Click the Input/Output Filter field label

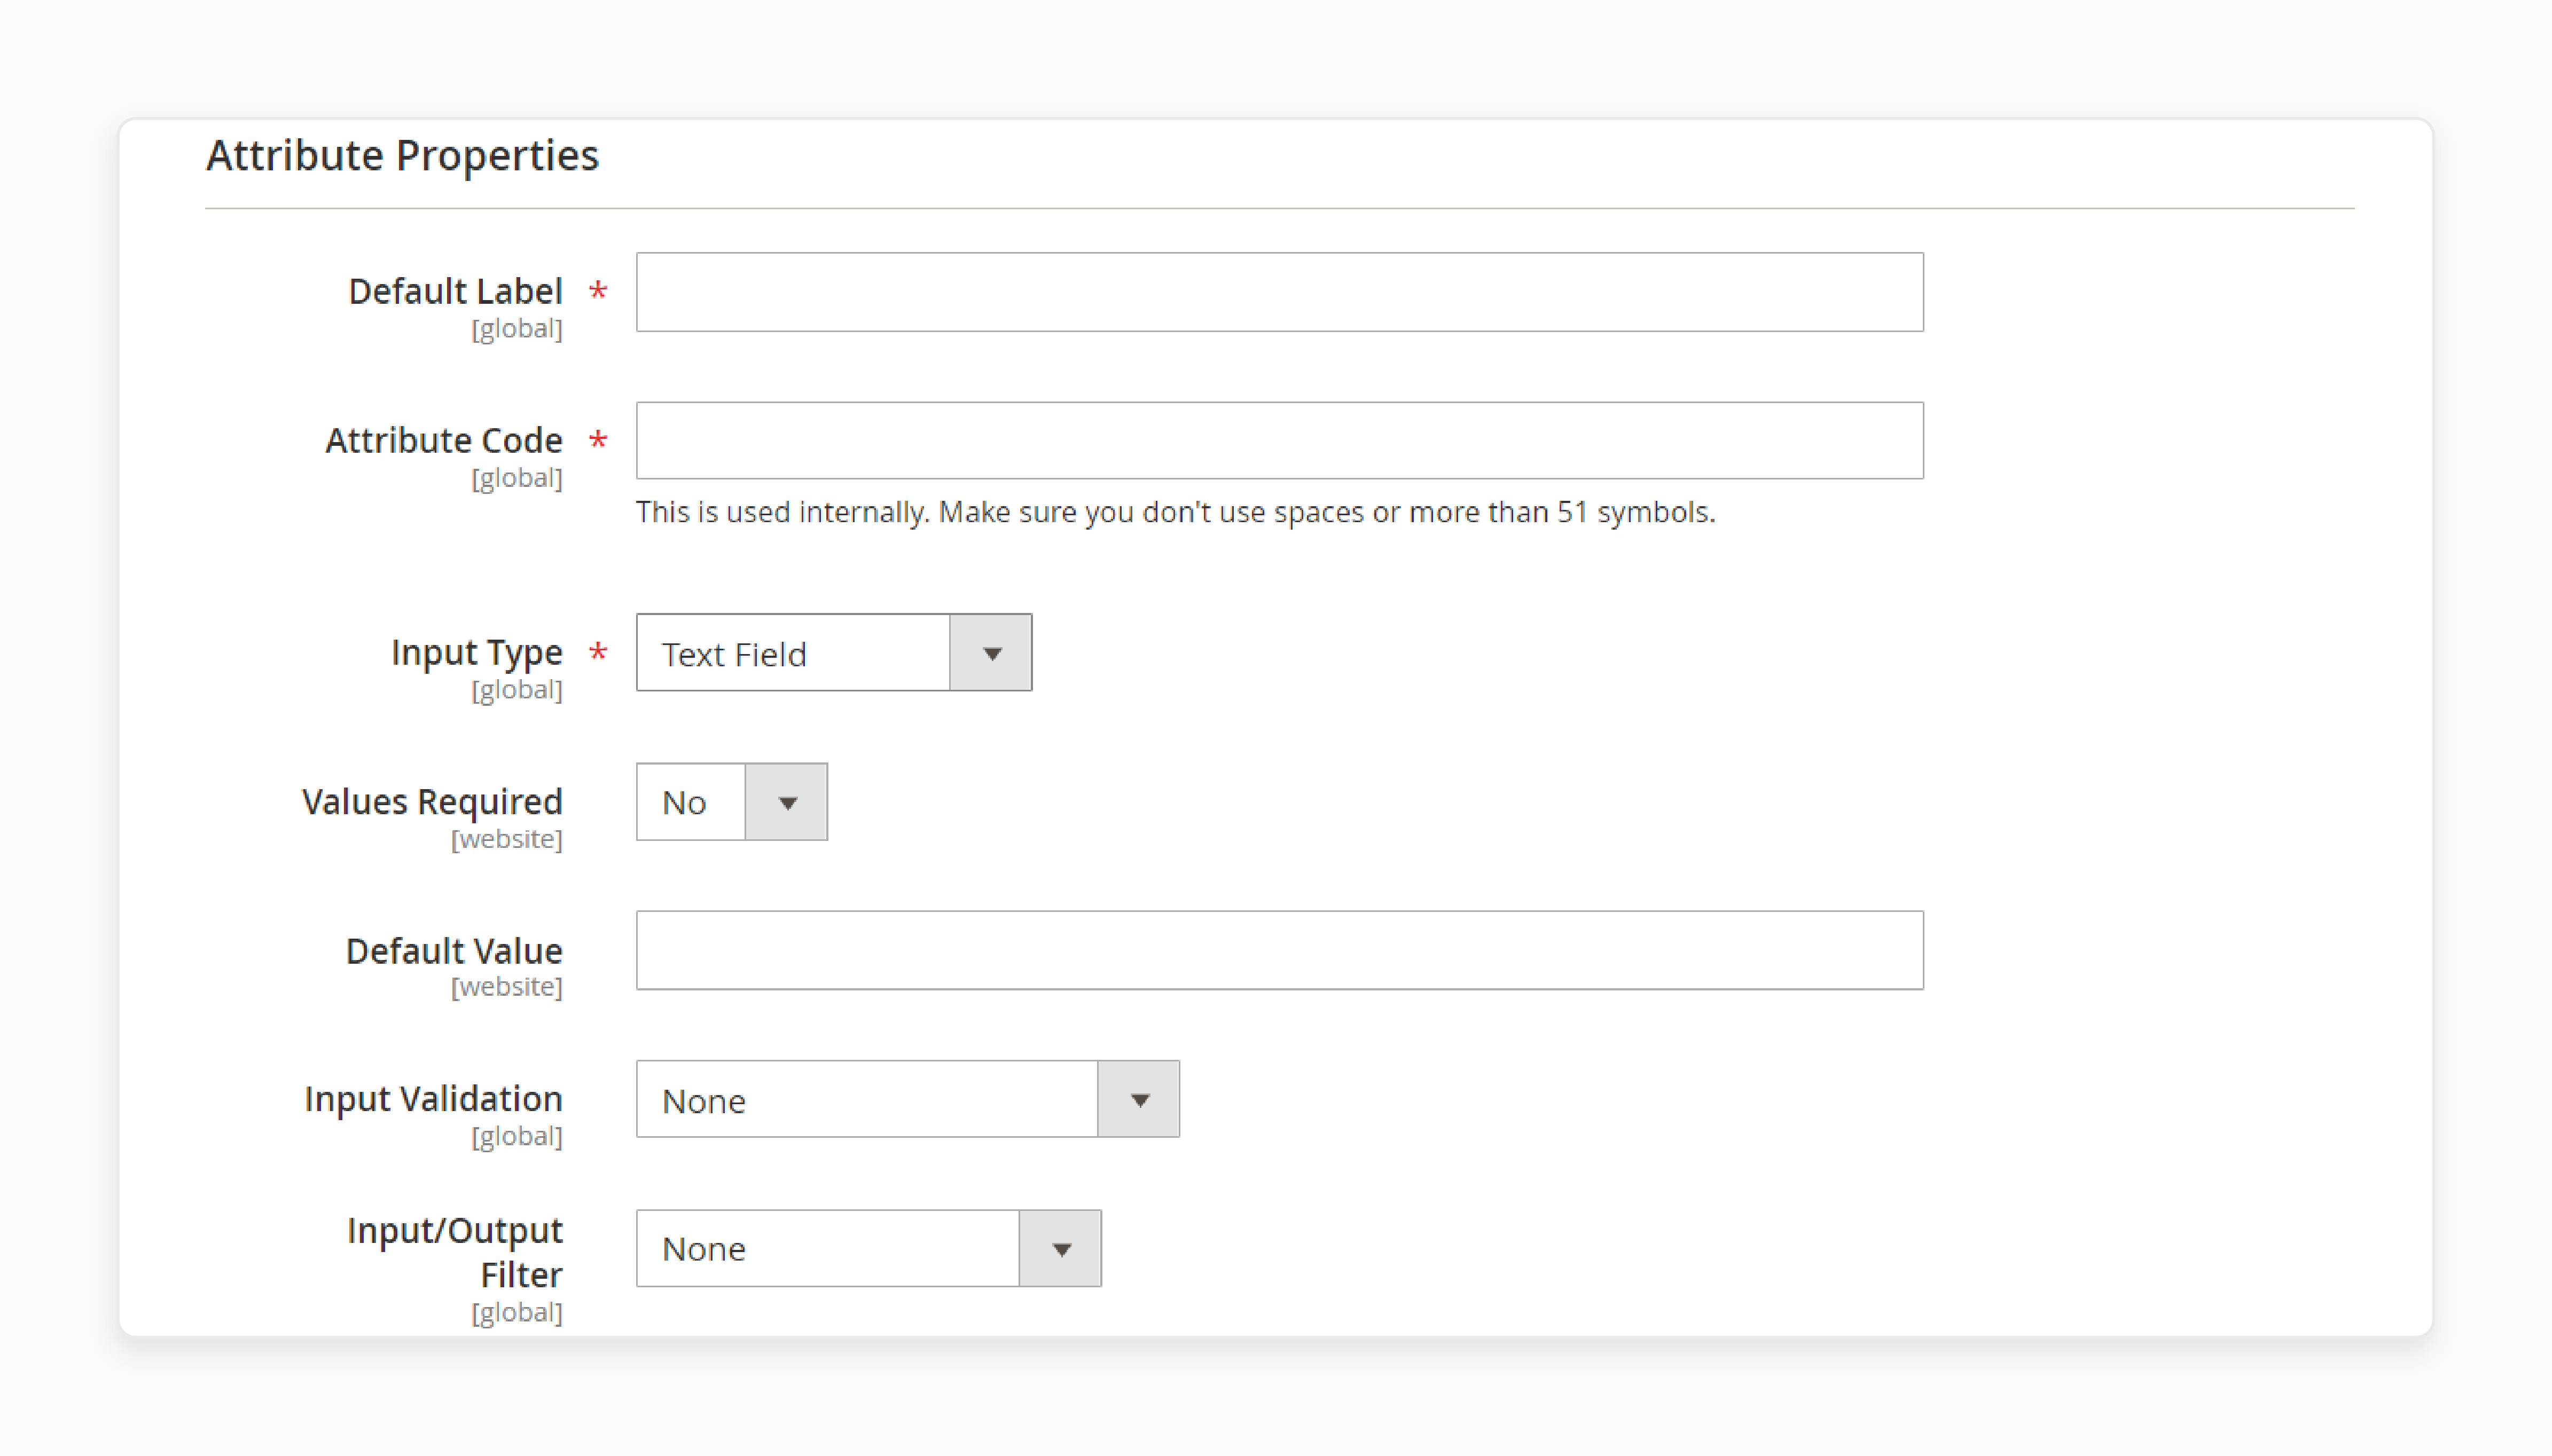coord(455,1252)
